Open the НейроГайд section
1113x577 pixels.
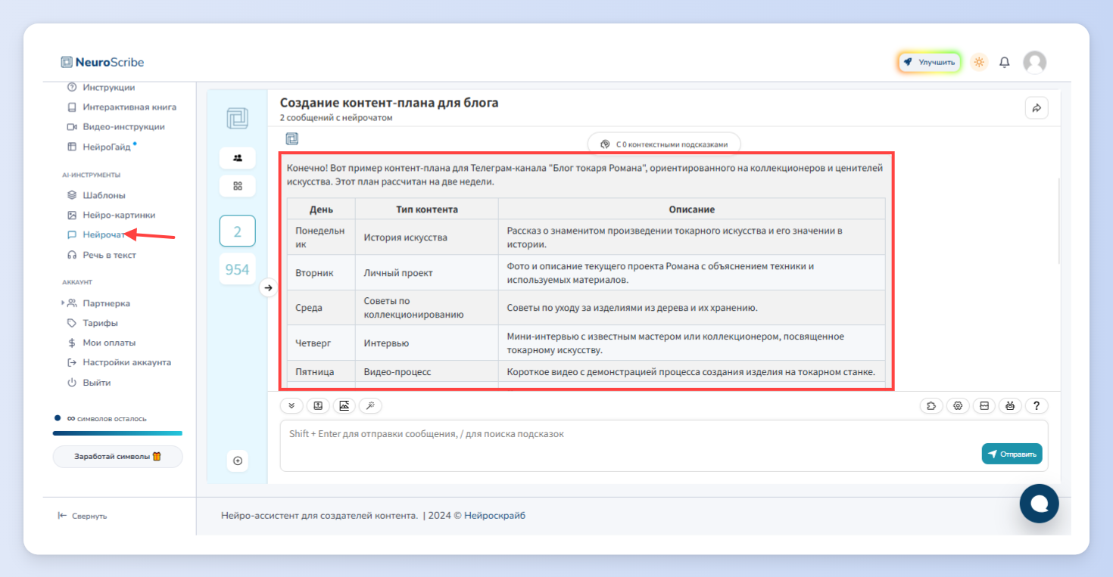101,147
